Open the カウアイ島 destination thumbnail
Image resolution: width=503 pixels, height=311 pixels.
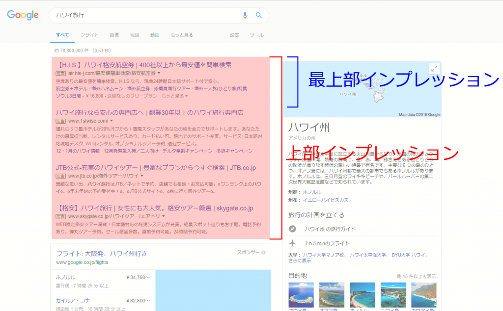(423, 295)
